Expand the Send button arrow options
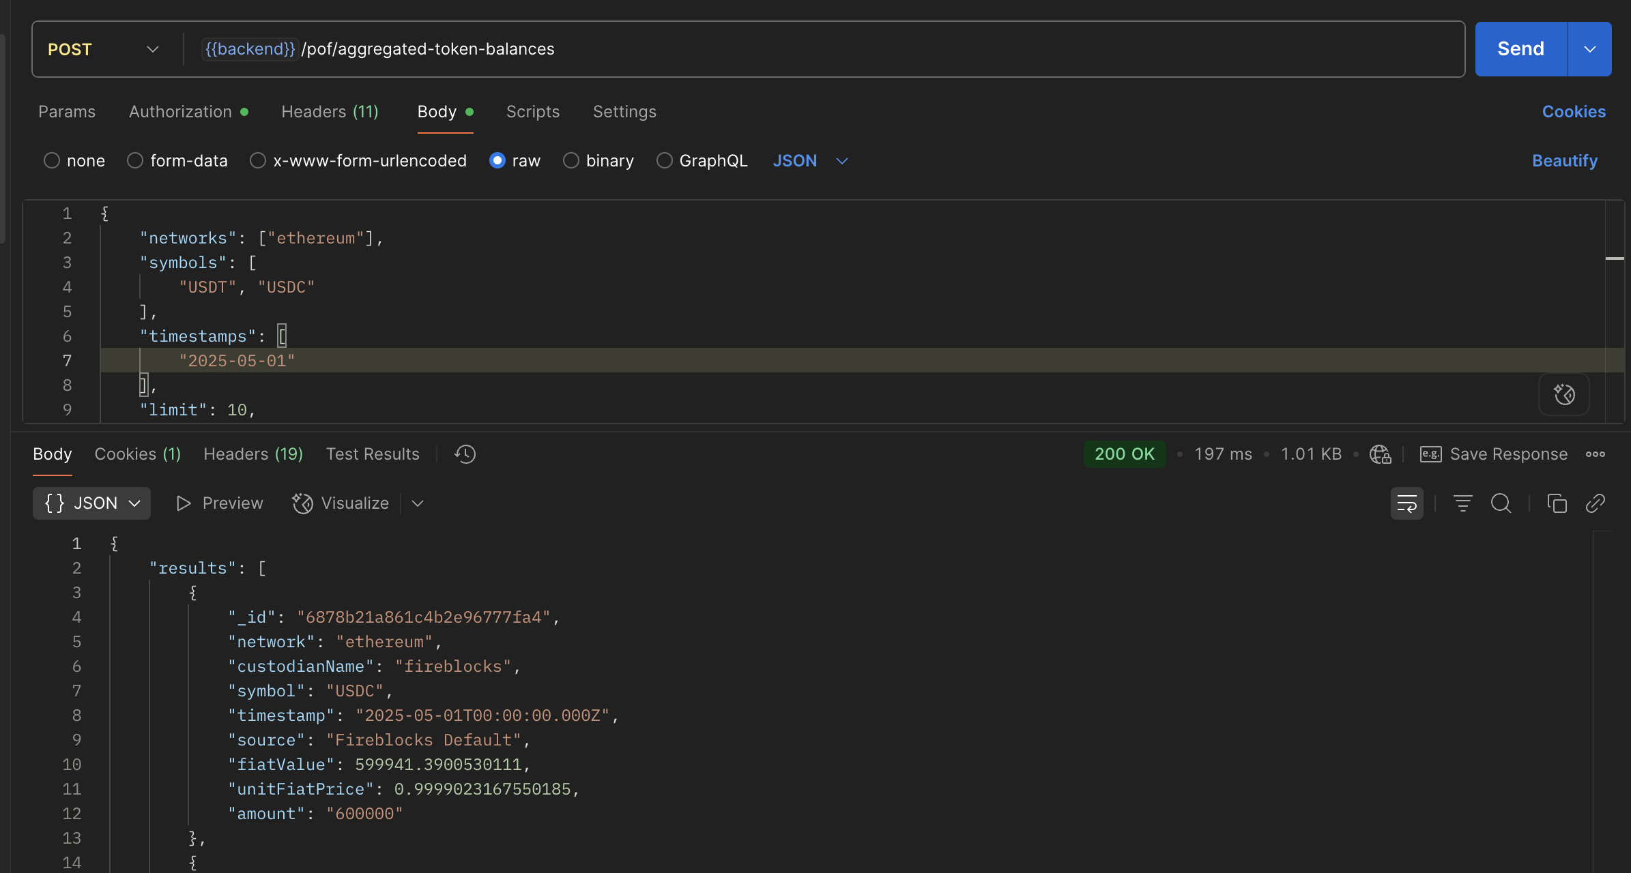Viewport: 1631px width, 873px height. click(1589, 49)
